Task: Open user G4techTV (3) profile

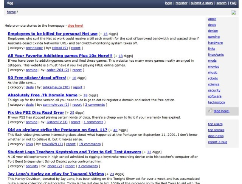Action: coord(57,122)
